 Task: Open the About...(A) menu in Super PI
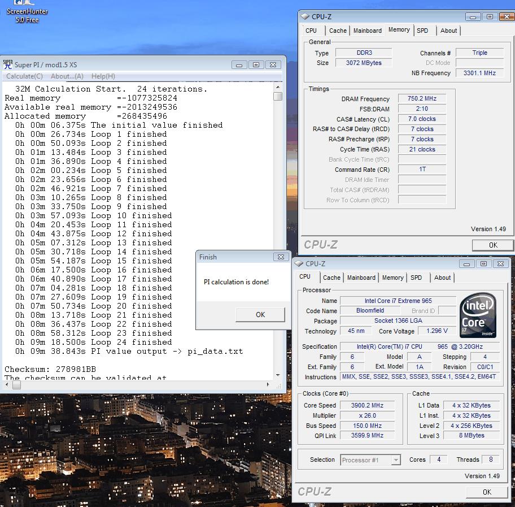pyautogui.click(x=67, y=76)
